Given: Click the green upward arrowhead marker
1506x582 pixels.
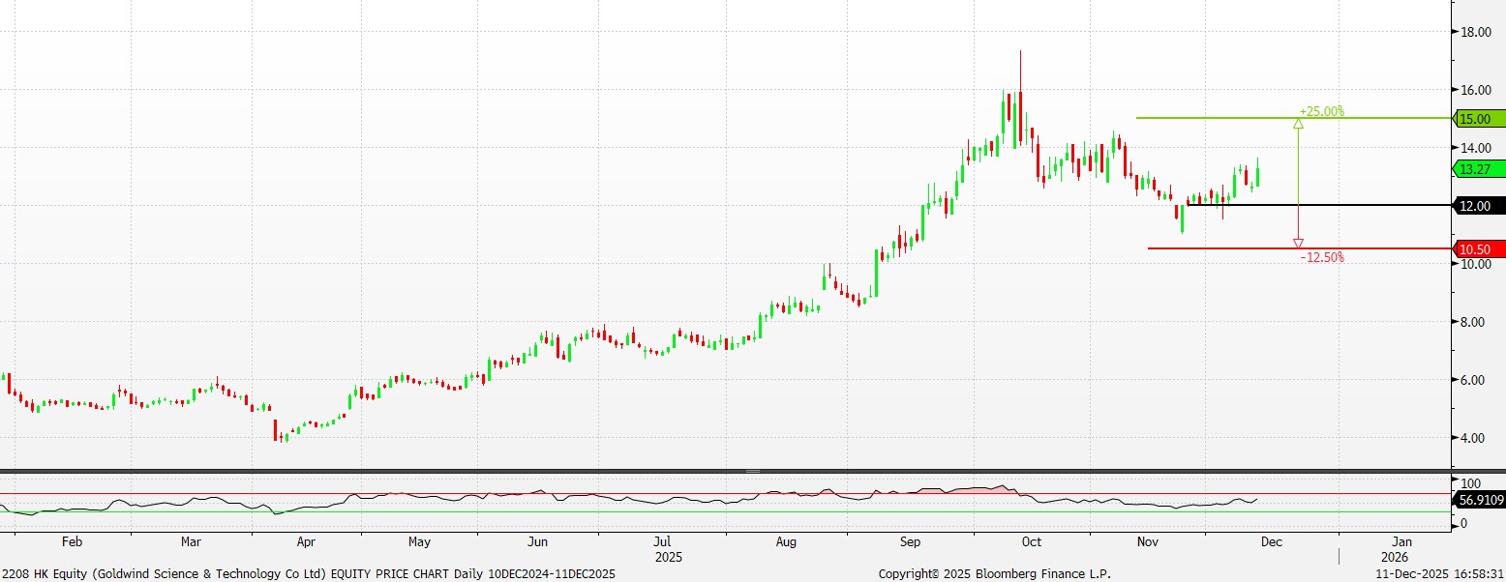Looking at the screenshot, I should [1298, 123].
